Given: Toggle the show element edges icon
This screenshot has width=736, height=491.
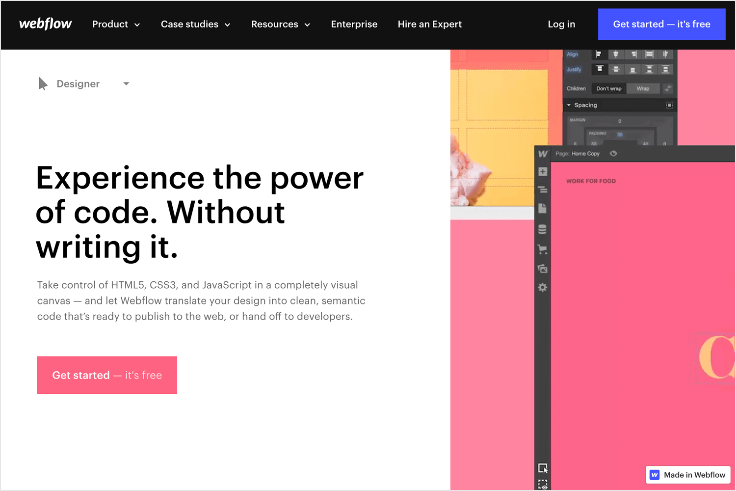Looking at the screenshot, I should pos(543,484).
